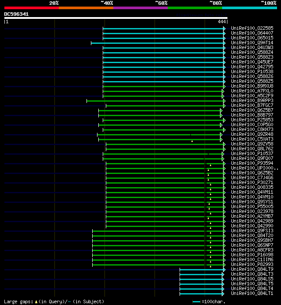Click the orange ~40% legend segment
Image resolution: width=281 pixels, height=305 pixels.
[x=86, y=8]
